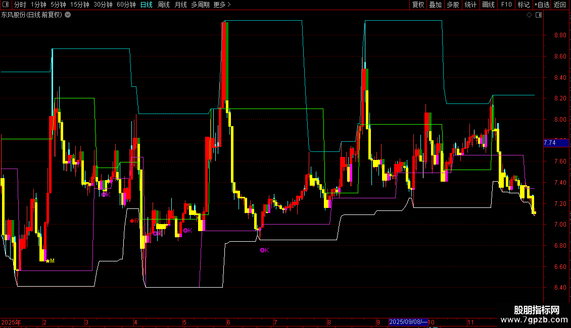The image size is (571, 328).
Task: Open the indicator dropdown beside 东风股份
Action: [68, 15]
